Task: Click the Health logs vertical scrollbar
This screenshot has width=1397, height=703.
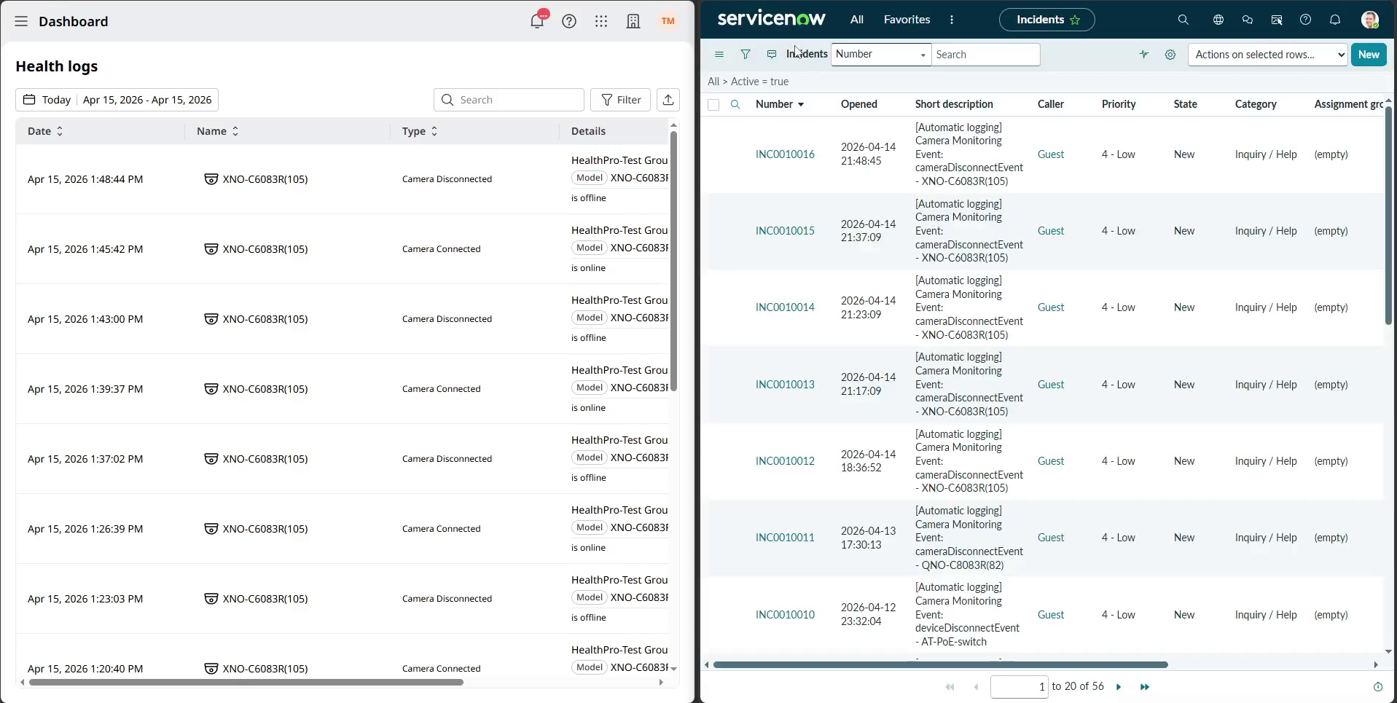Action: tap(673, 261)
